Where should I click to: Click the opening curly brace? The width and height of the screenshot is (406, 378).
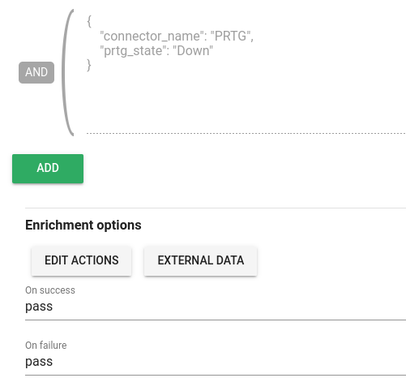pos(89,21)
